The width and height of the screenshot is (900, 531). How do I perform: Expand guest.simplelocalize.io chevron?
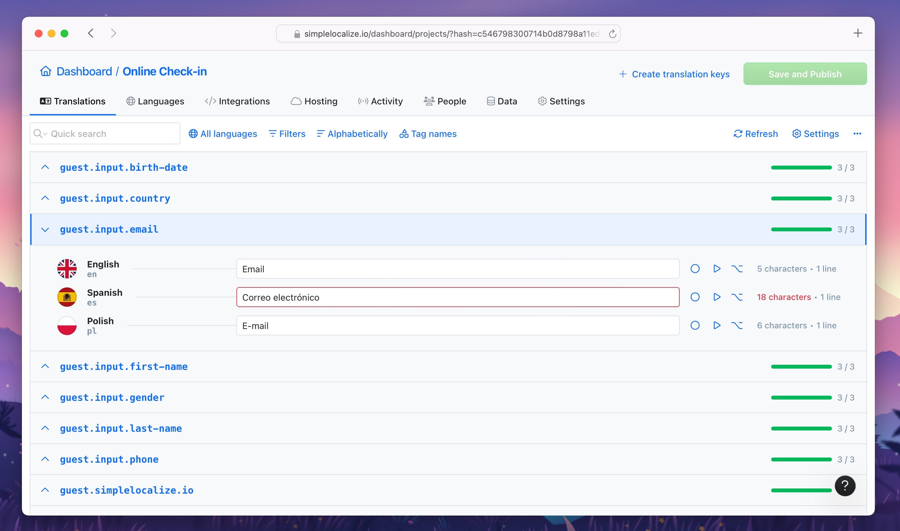point(45,490)
